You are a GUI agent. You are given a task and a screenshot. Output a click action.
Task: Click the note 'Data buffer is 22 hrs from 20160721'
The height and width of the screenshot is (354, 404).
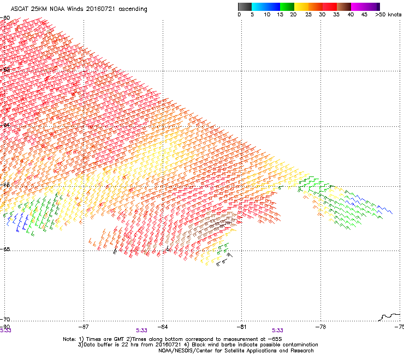133,345
